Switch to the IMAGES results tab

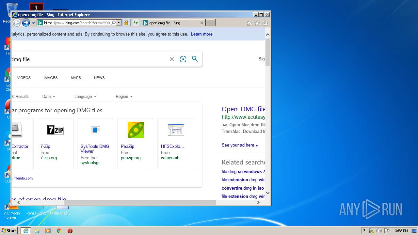point(51,78)
